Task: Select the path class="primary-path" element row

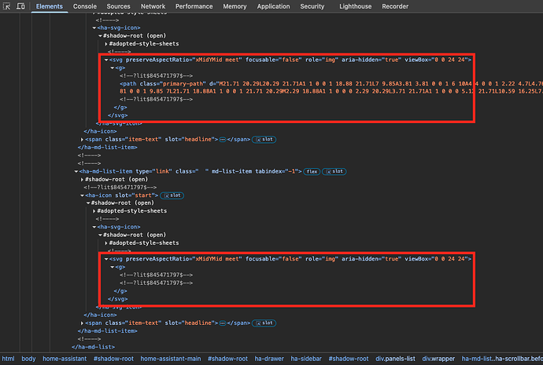Action: [331, 87]
